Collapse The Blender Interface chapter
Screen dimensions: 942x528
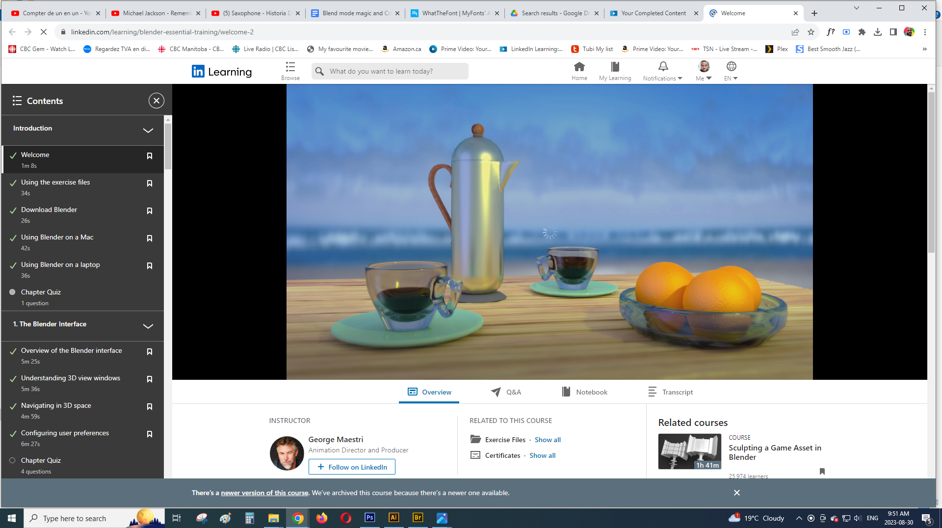148,326
